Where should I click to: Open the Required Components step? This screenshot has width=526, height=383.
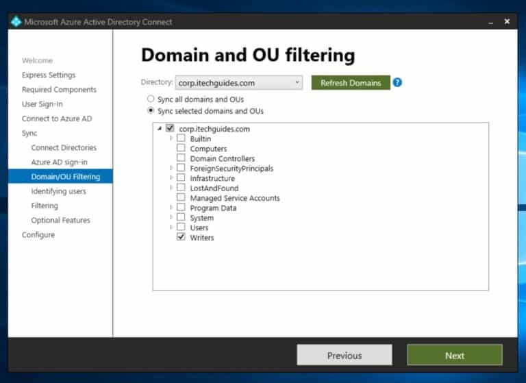tap(59, 89)
